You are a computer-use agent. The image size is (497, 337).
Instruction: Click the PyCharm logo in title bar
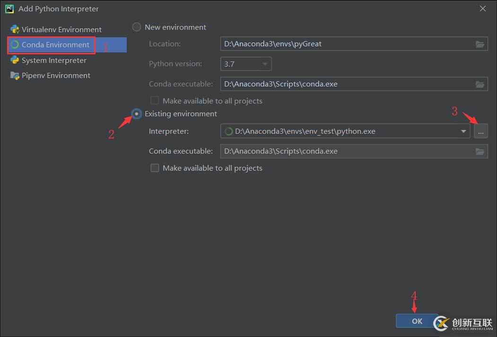9,9
